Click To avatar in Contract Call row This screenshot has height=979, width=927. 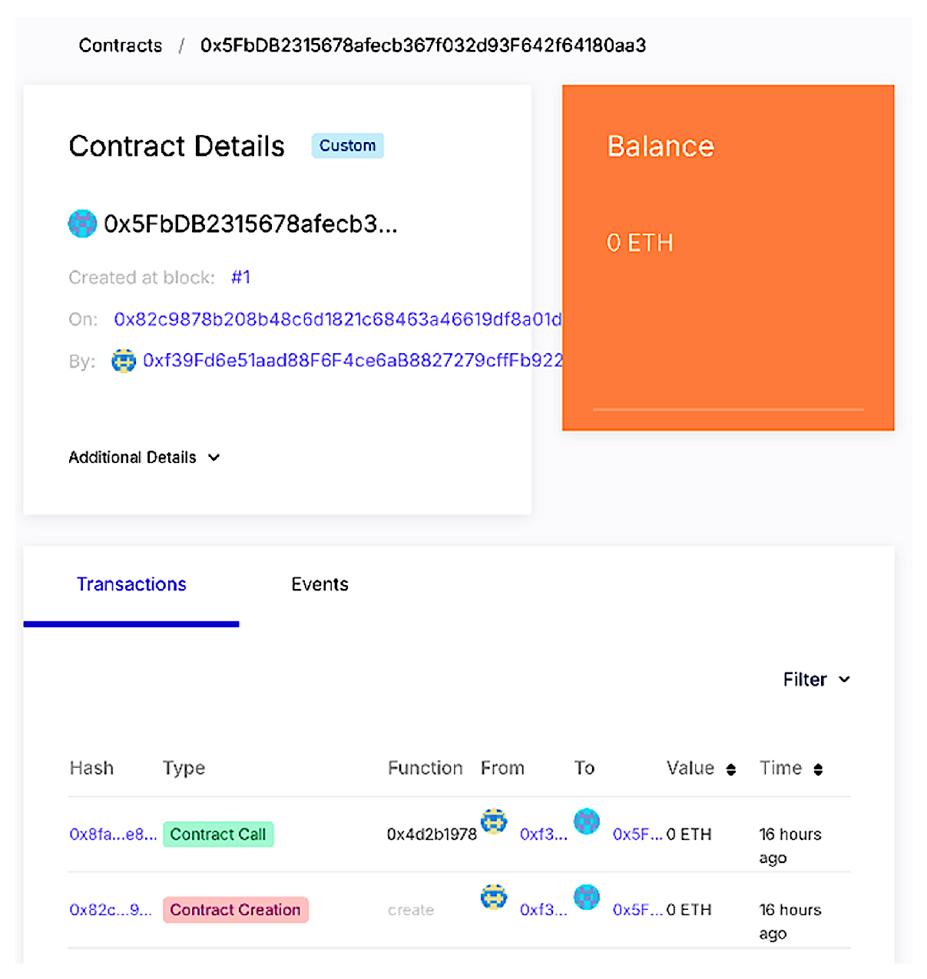point(587,821)
